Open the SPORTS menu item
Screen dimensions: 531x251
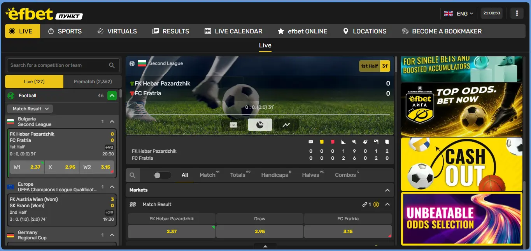click(65, 31)
